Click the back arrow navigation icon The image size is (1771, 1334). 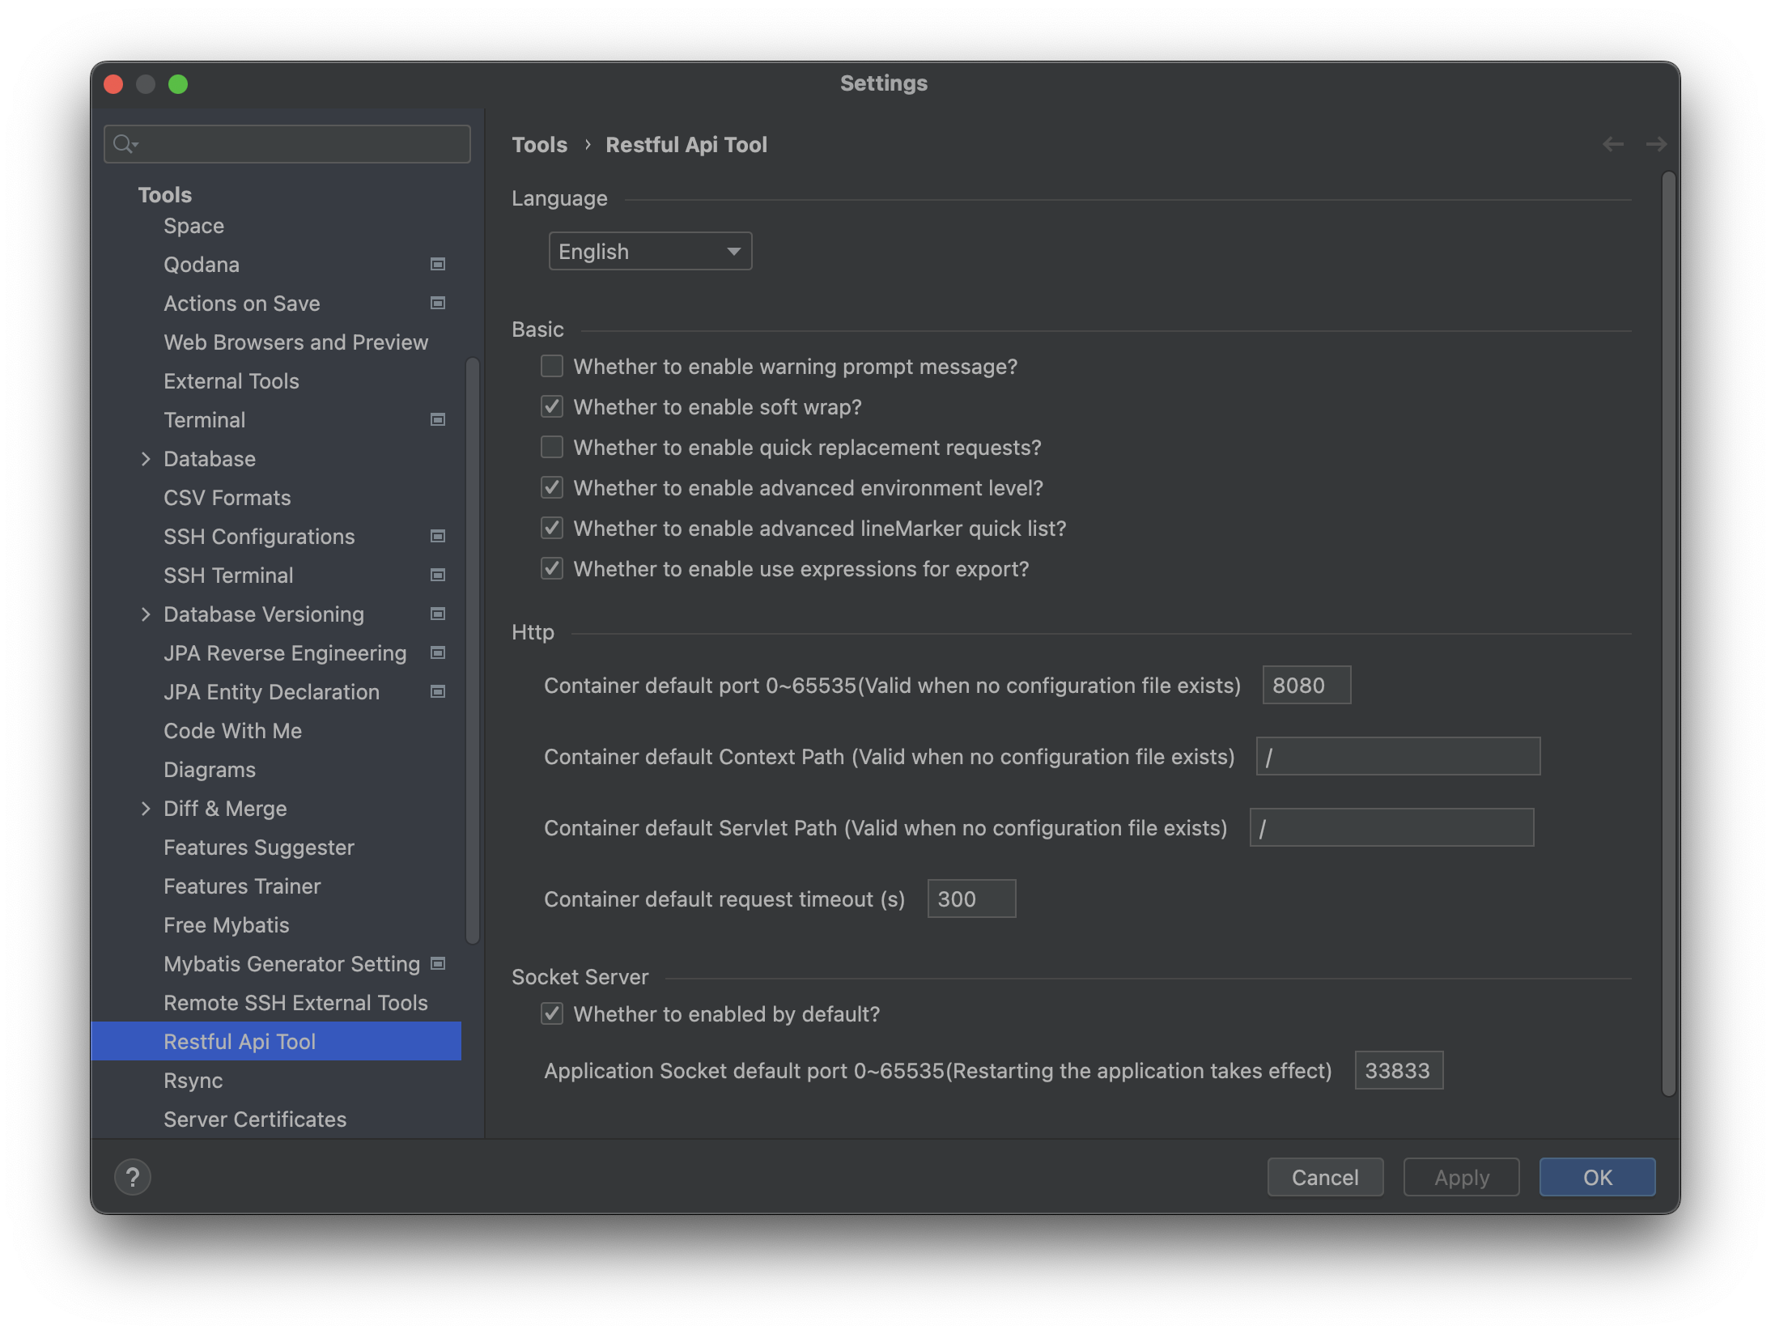1613,144
